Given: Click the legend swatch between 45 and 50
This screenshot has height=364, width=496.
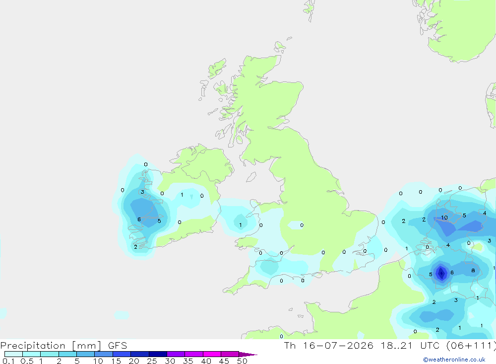Looking at the screenshot, I should click(230, 354).
